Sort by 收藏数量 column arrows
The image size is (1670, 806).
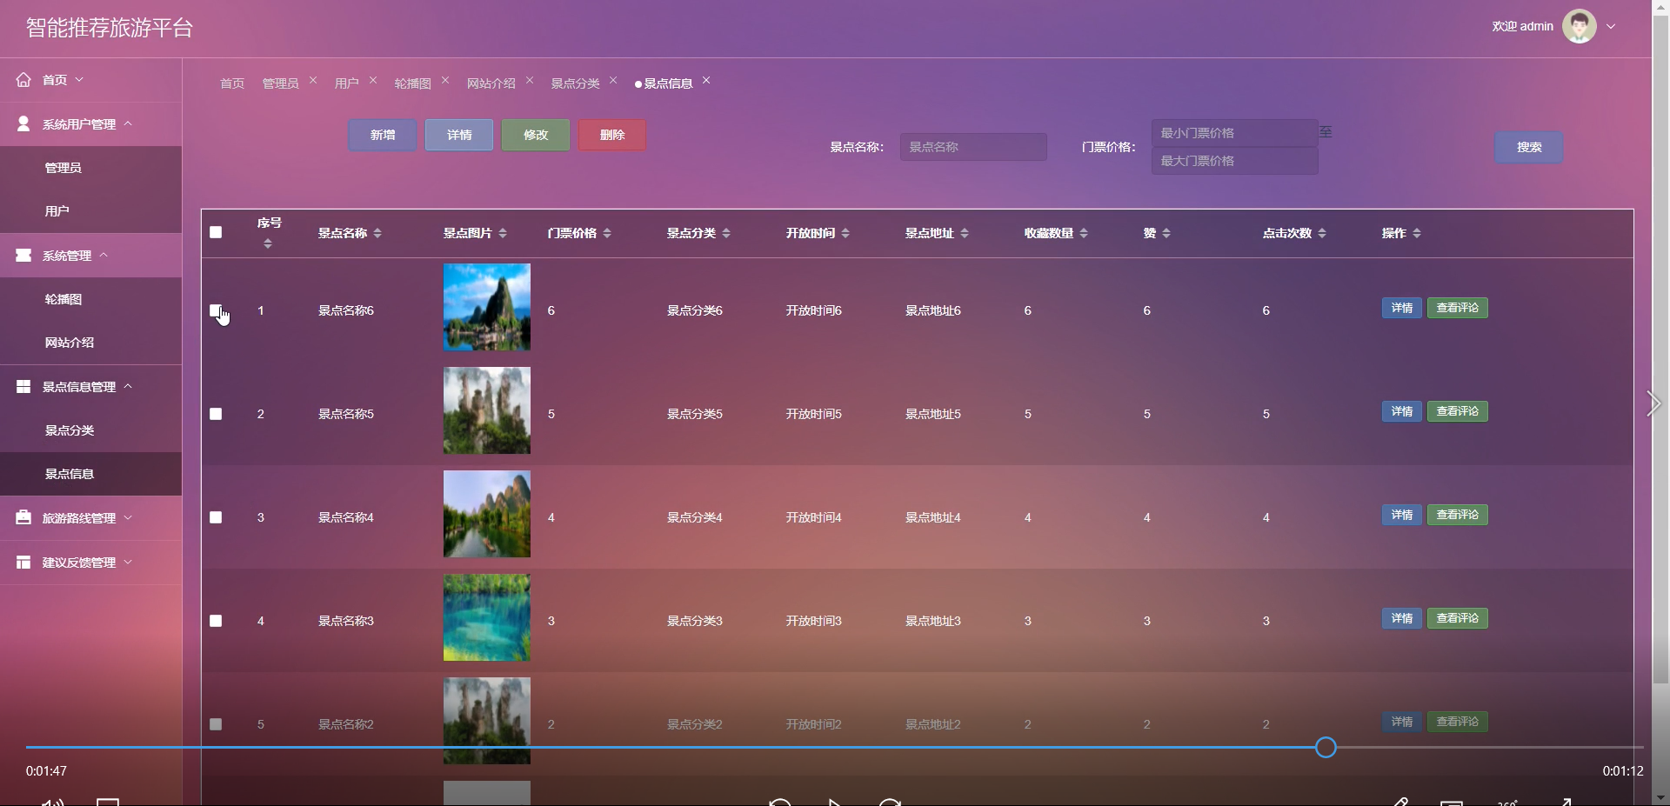coord(1084,233)
